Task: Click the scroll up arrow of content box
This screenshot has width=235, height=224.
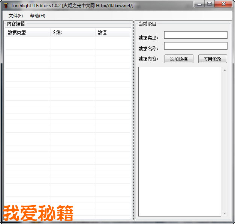Action: coord(225,70)
